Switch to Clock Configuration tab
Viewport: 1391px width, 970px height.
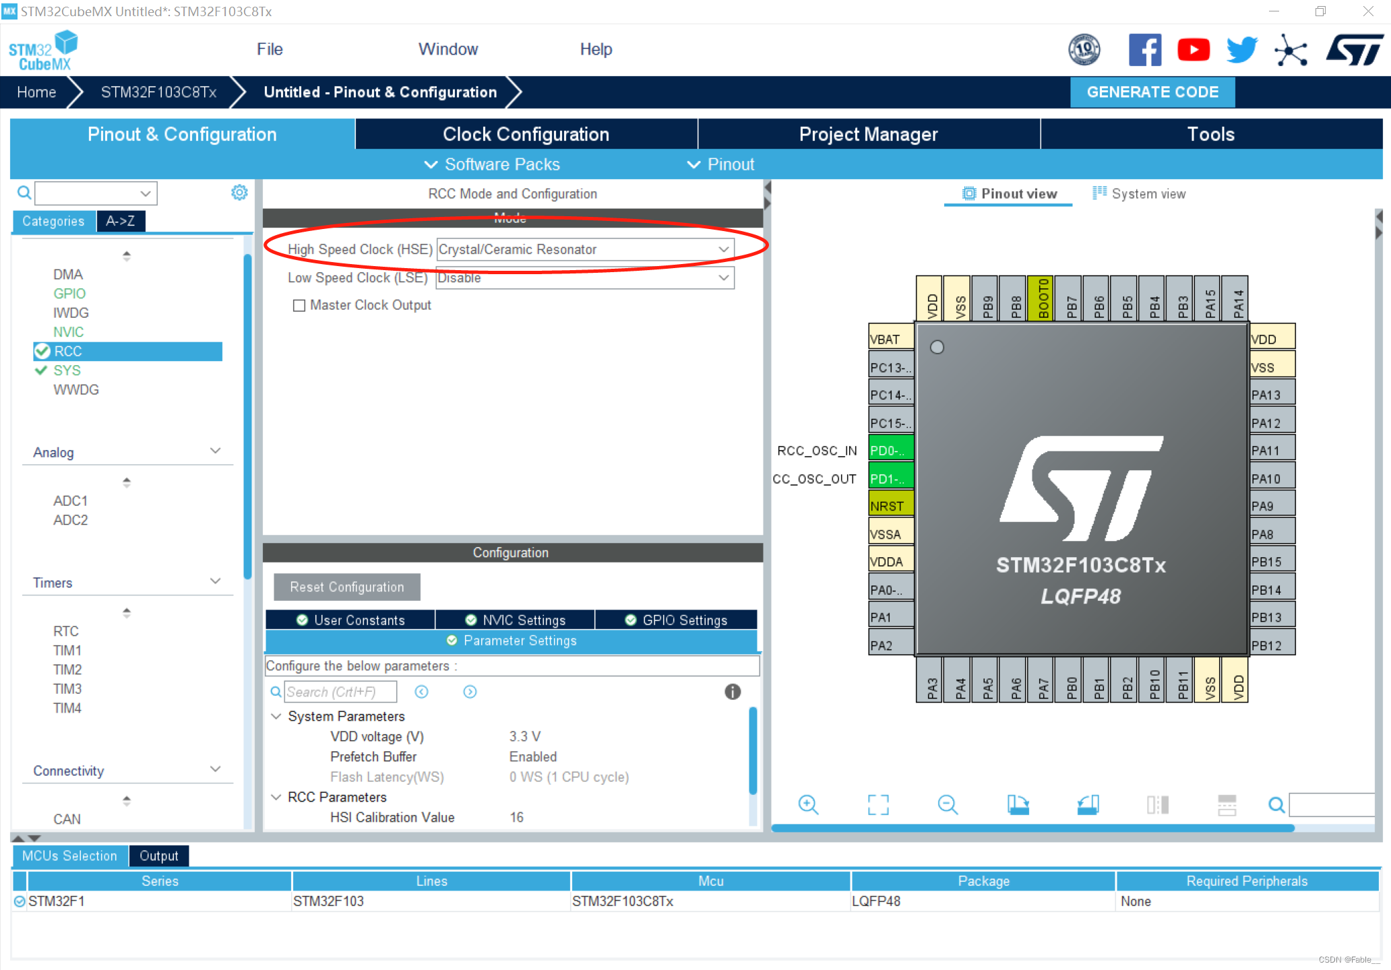[526, 134]
